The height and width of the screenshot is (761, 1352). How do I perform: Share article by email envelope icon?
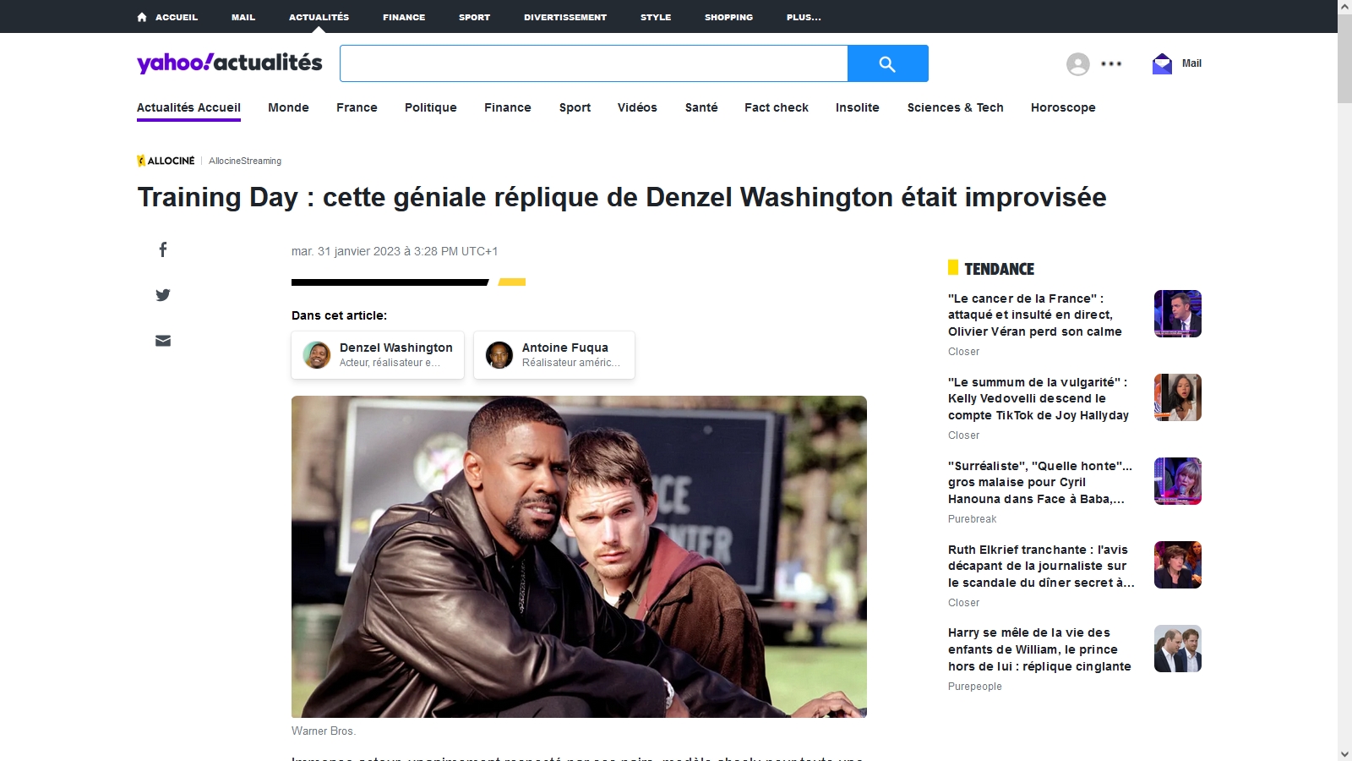point(163,341)
